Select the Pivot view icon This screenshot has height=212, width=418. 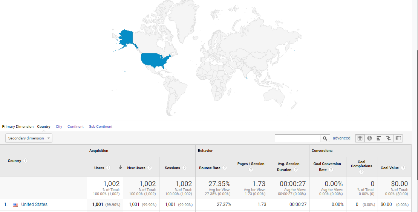click(x=398, y=138)
